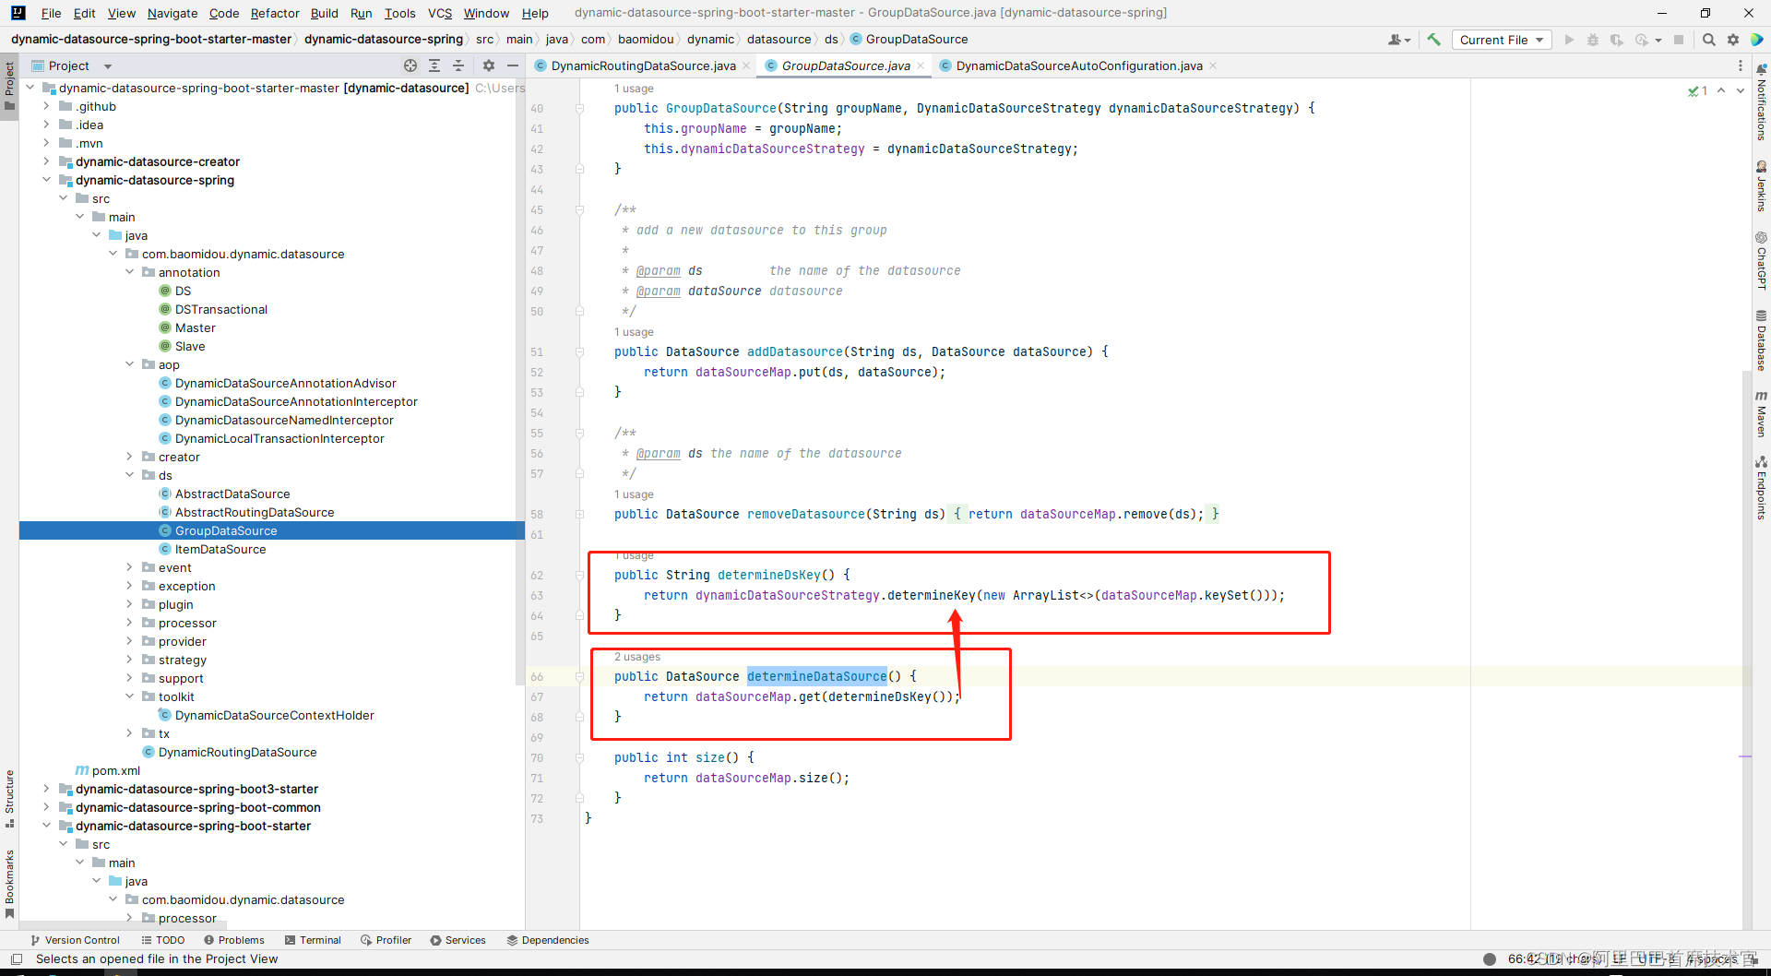This screenshot has width=1771, height=976.
Task: Select ItemDataSource class in the tree
Action: (220, 549)
